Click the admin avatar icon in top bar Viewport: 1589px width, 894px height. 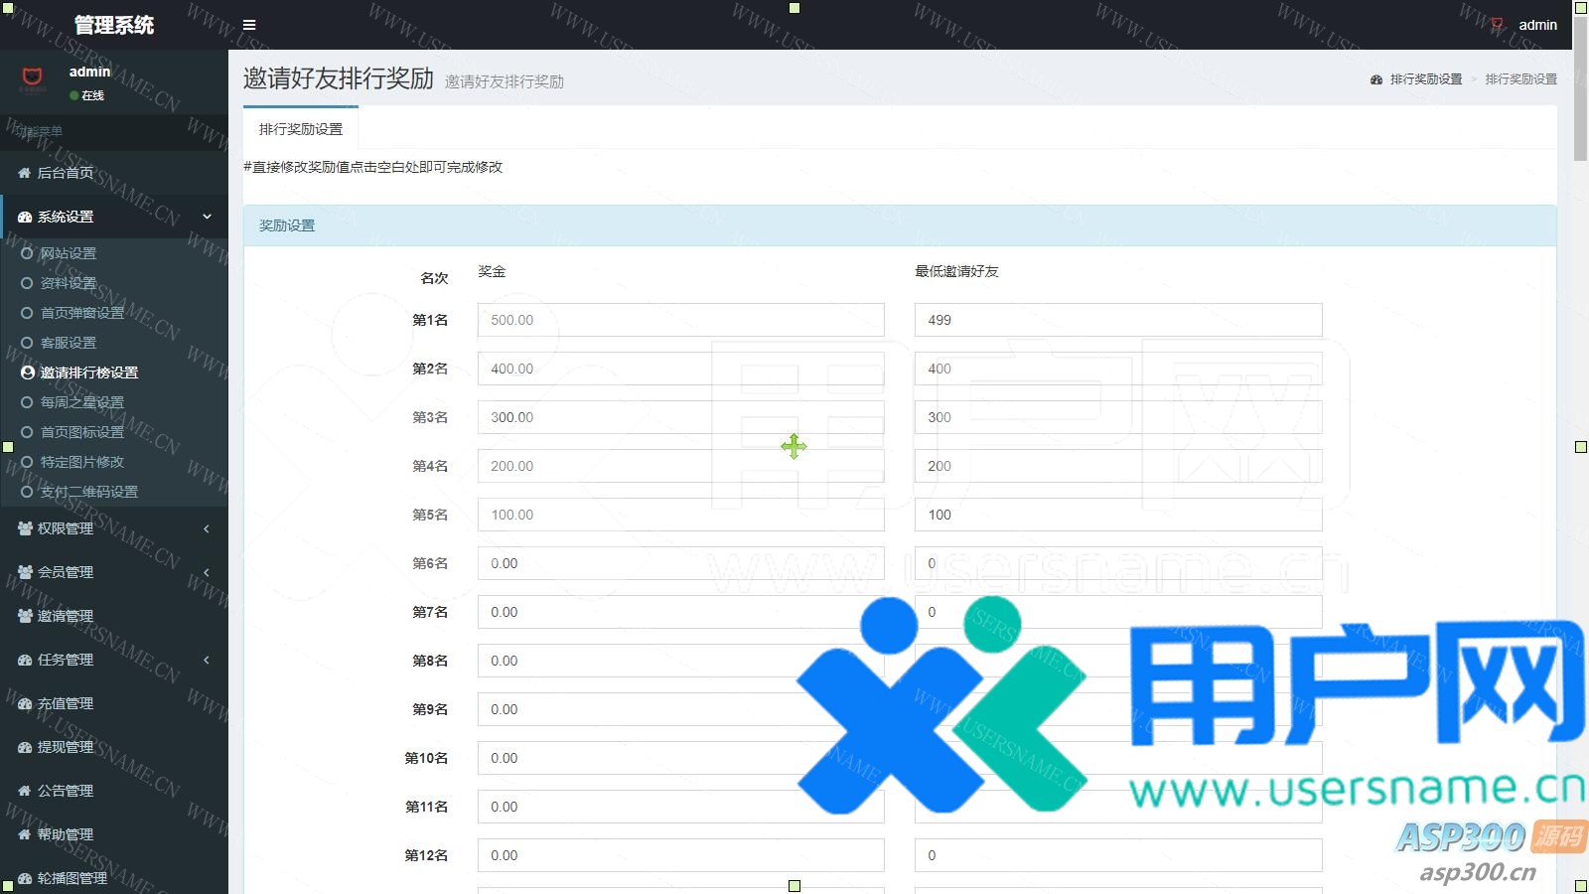1498,25
